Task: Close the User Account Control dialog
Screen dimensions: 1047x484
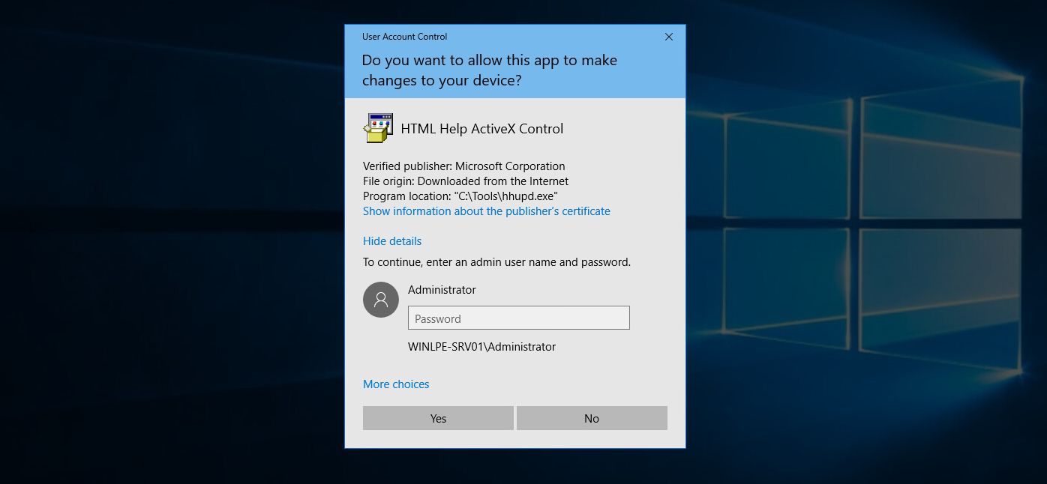Action: click(x=669, y=37)
